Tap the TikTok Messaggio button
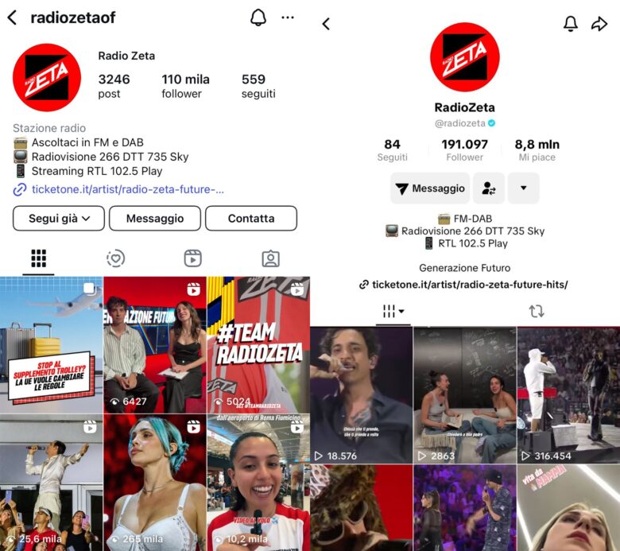Viewport: 620px width, 551px height. coord(430,188)
